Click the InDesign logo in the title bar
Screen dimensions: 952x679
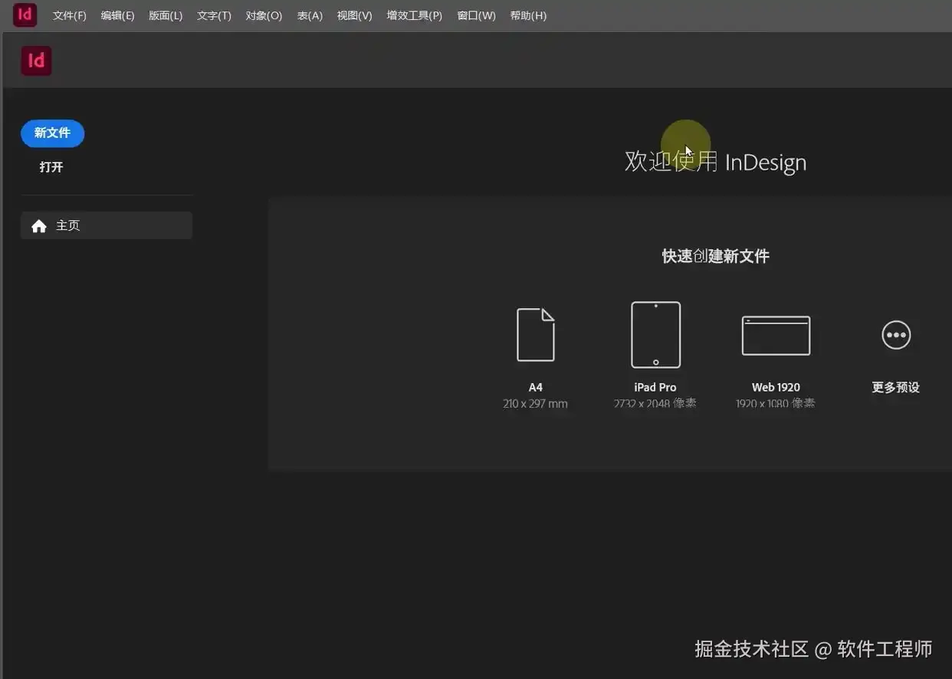click(25, 15)
